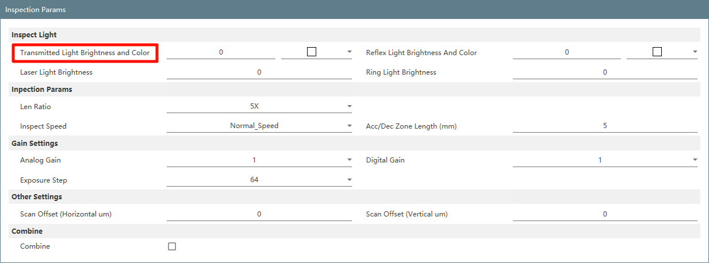Click the Inspection Params panel title
This screenshot has width=709, height=263.
(x=35, y=10)
